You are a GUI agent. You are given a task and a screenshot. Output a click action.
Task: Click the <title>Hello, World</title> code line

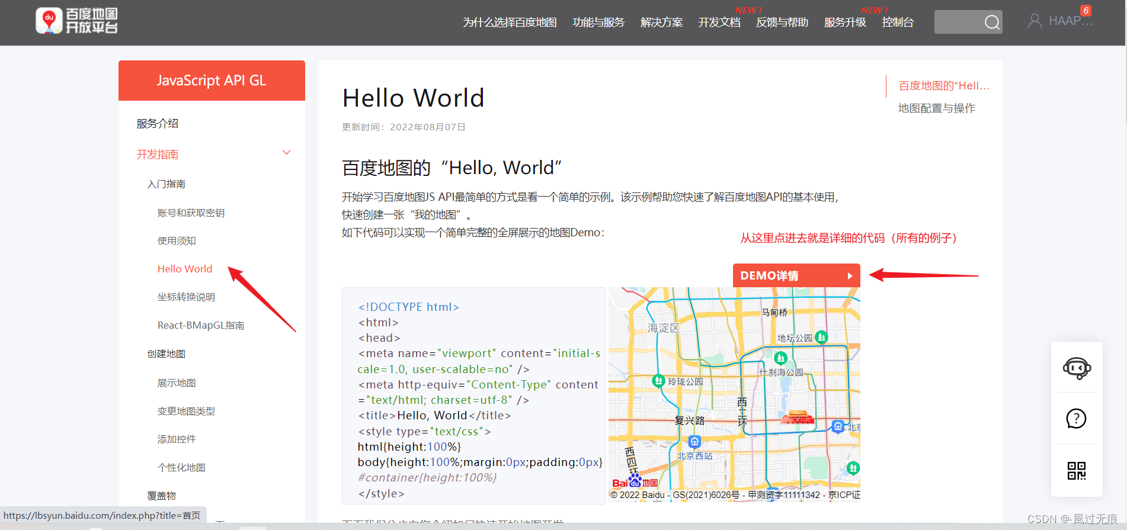pos(434,416)
